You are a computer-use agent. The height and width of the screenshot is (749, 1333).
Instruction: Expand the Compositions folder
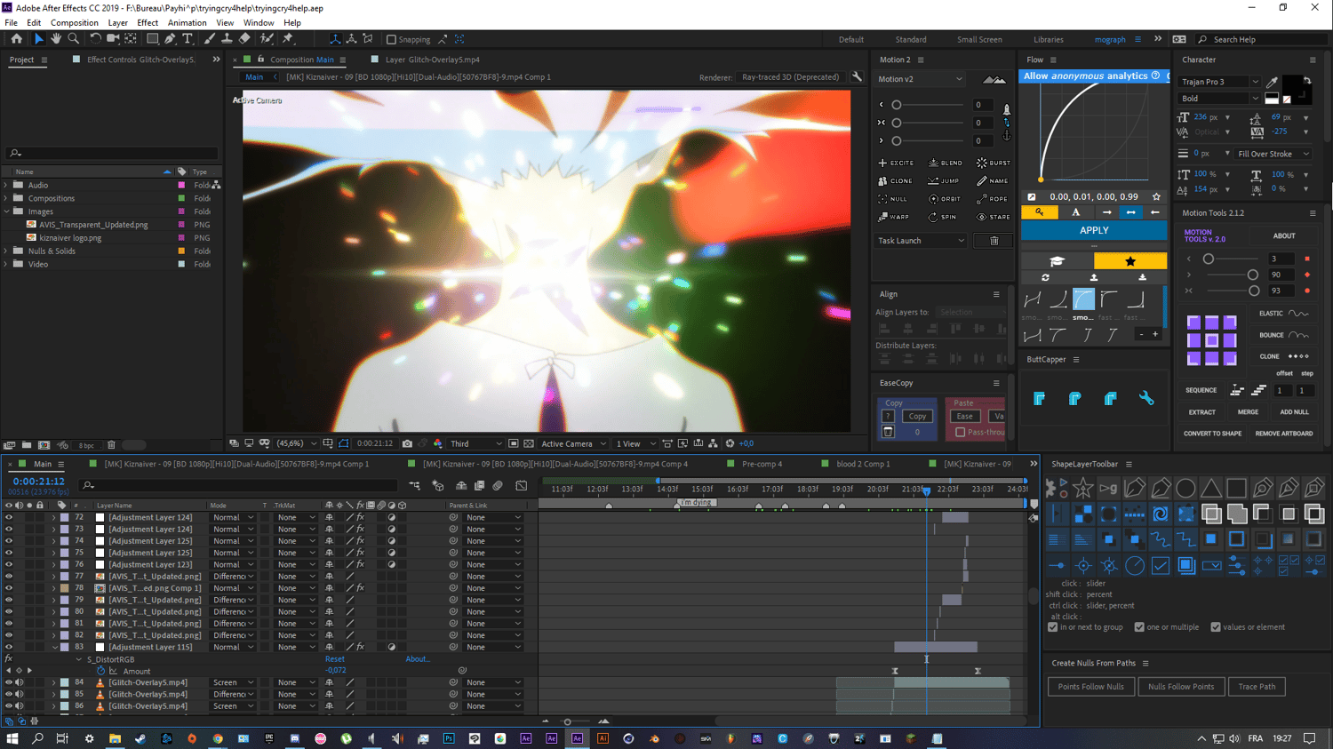click(6, 198)
